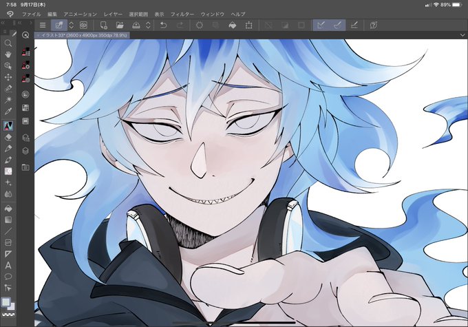This screenshot has height=327, width=468.
Task: Click the Clear dotted-circle icon
Action: tap(200, 25)
